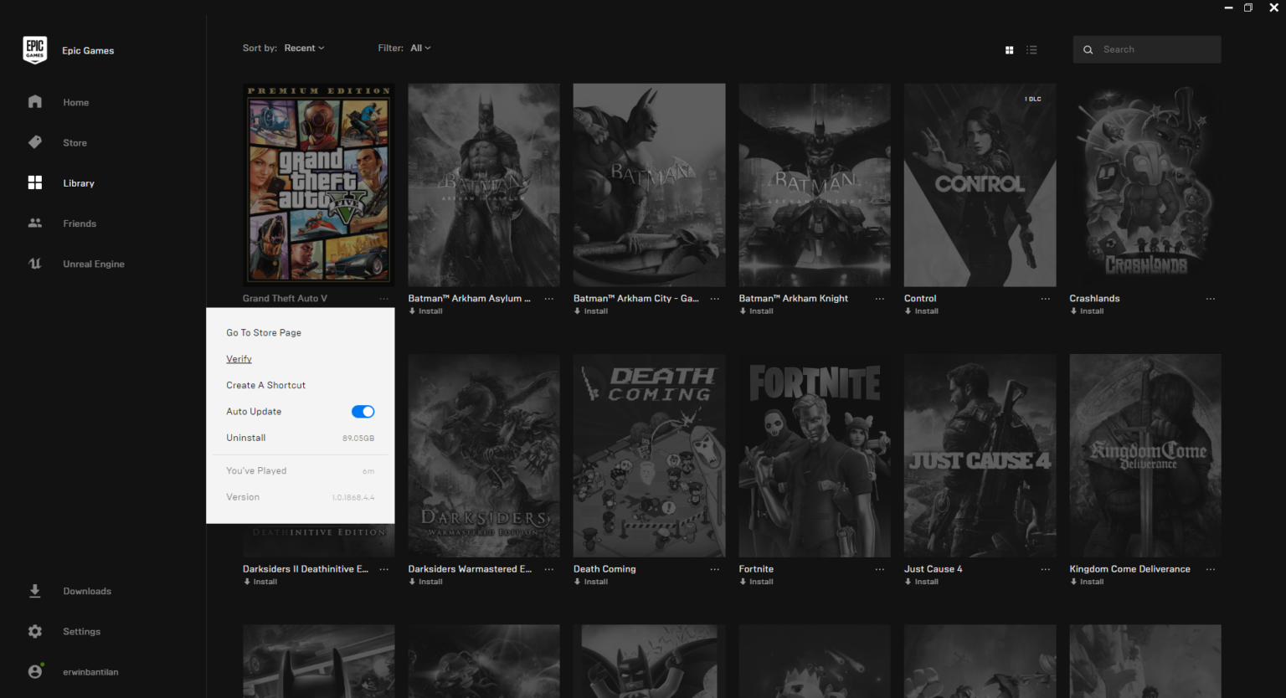The width and height of the screenshot is (1286, 698).
Task: Click the Epic Games logo icon
Action: (34, 49)
